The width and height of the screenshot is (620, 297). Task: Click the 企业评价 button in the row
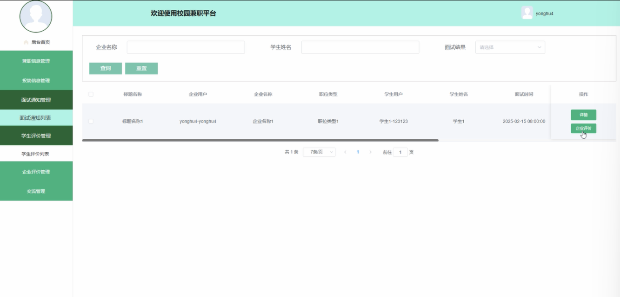(584, 129)
